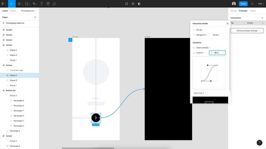Click the animation duration input field
266x149 pixels.
click(x=217, y=53)
